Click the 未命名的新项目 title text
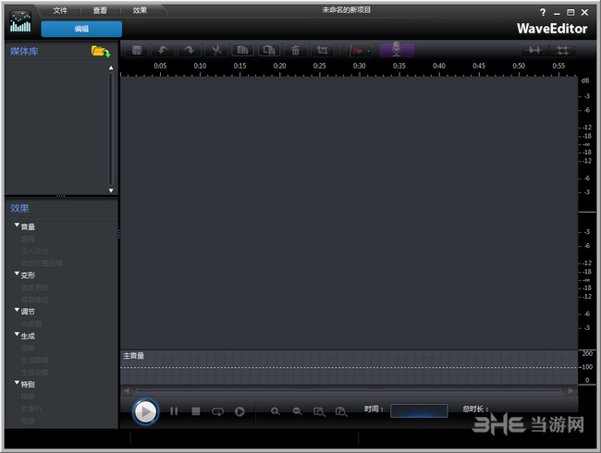601x453 pixels. click(x=347, y=10)
